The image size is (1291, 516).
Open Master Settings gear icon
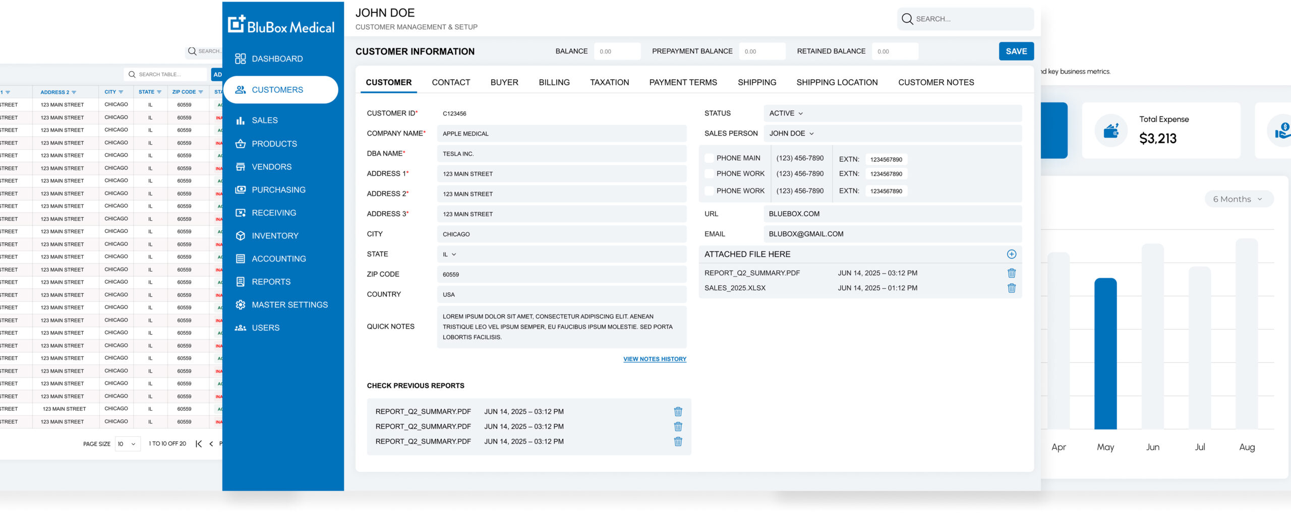point(240,305)
